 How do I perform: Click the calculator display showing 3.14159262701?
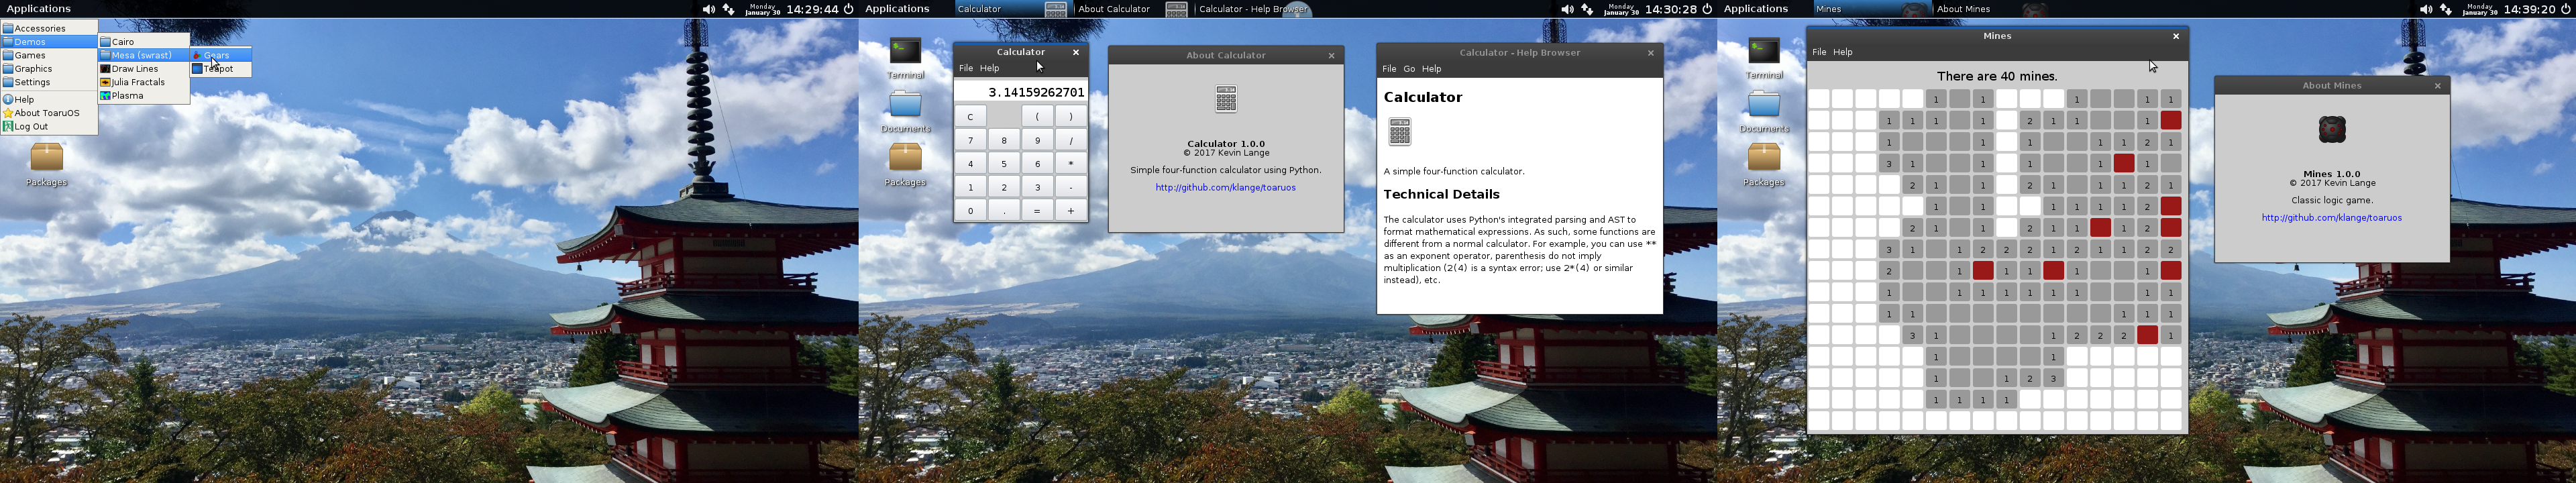point(1020,92)
